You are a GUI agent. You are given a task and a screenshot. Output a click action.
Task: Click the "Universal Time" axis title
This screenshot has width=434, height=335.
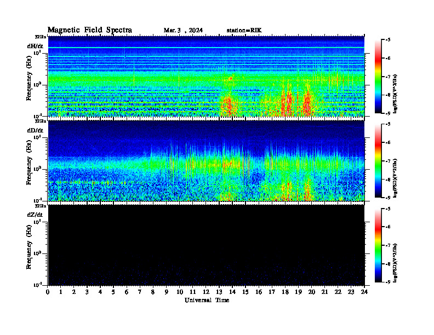click(207, 300)
